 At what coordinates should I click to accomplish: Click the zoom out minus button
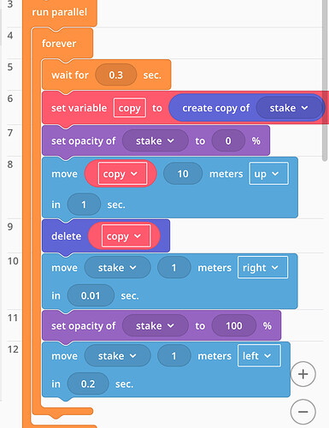pyautogui.click(x=303, y=412)
